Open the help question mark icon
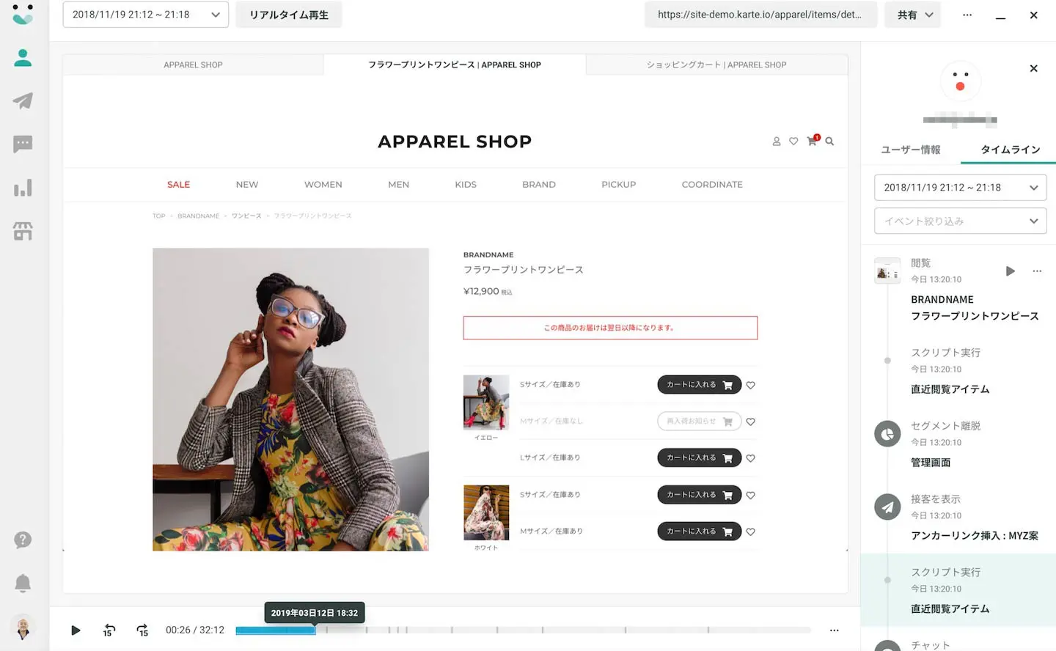This screenshot has width=1056, height=651. pyautogui.click(x=23, y=540)
